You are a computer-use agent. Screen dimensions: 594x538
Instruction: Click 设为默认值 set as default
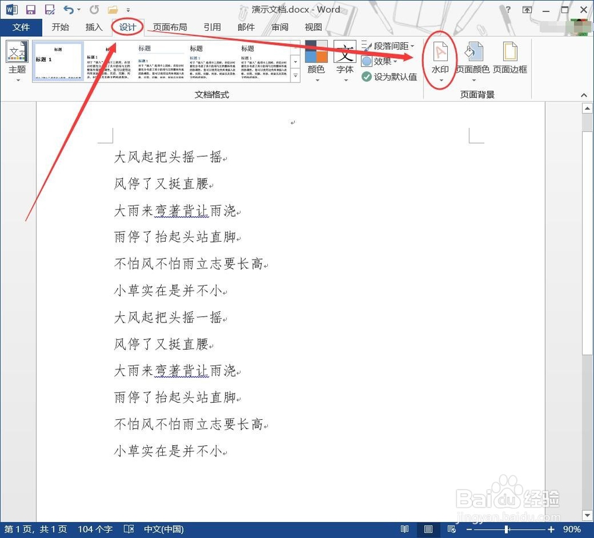(x=389, y=77)
